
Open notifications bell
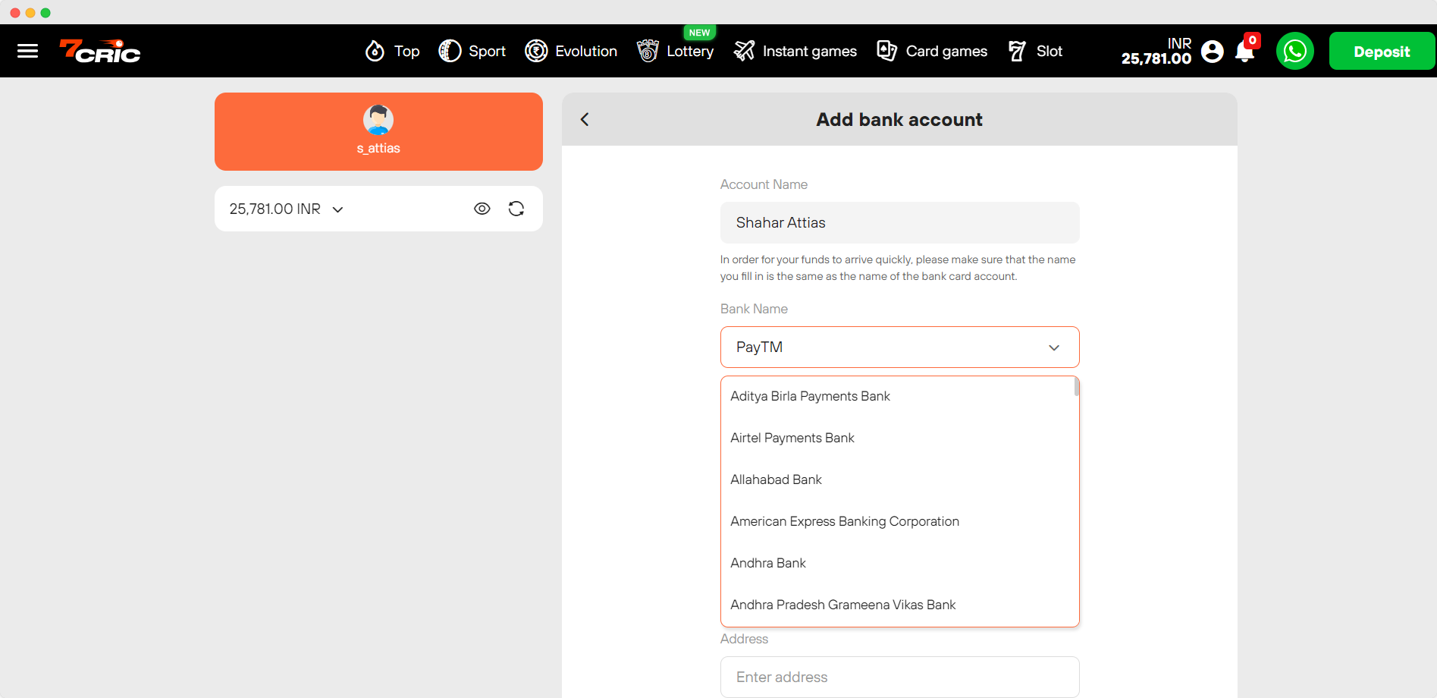click(x=1244, y=52)
